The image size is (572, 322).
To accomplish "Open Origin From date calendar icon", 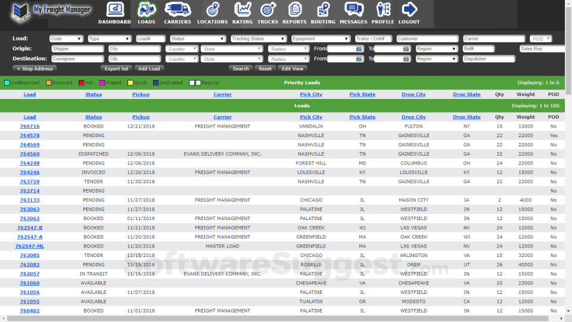I will [359, 48].
